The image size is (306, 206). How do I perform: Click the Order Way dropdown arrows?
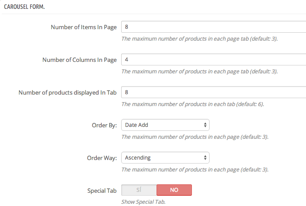(x=205, y=158)
